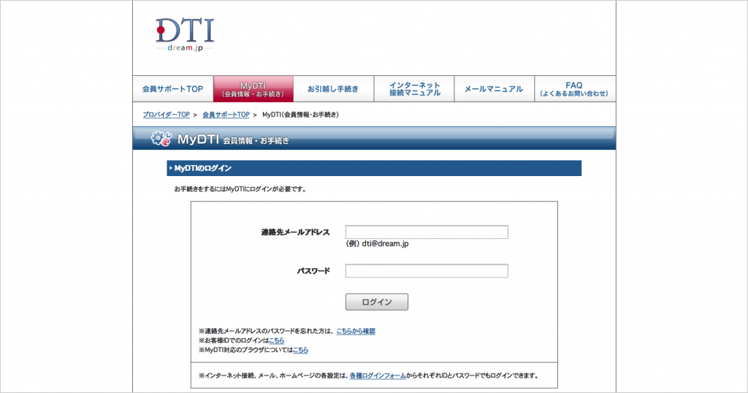The width and height of the screenshot is (748, 393).
Task: Follow the プロバイダーTOP breadcrumb link
Action: click(166, 115)
